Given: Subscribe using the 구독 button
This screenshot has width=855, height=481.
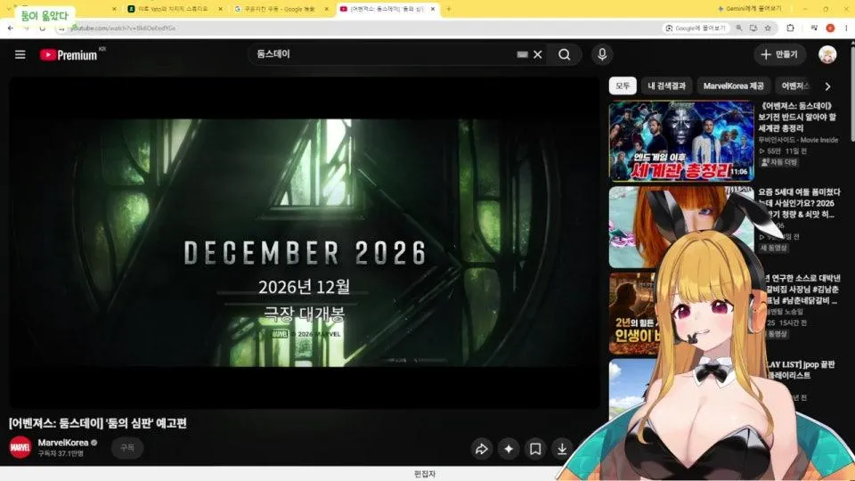Looking at the screenshot, I should [x=127, y=447].
